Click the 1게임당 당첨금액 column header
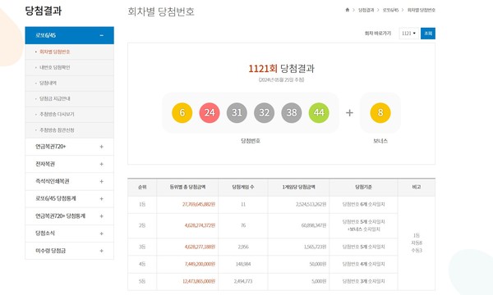This screenshot has width=493, height=295. tap(298, 187)
